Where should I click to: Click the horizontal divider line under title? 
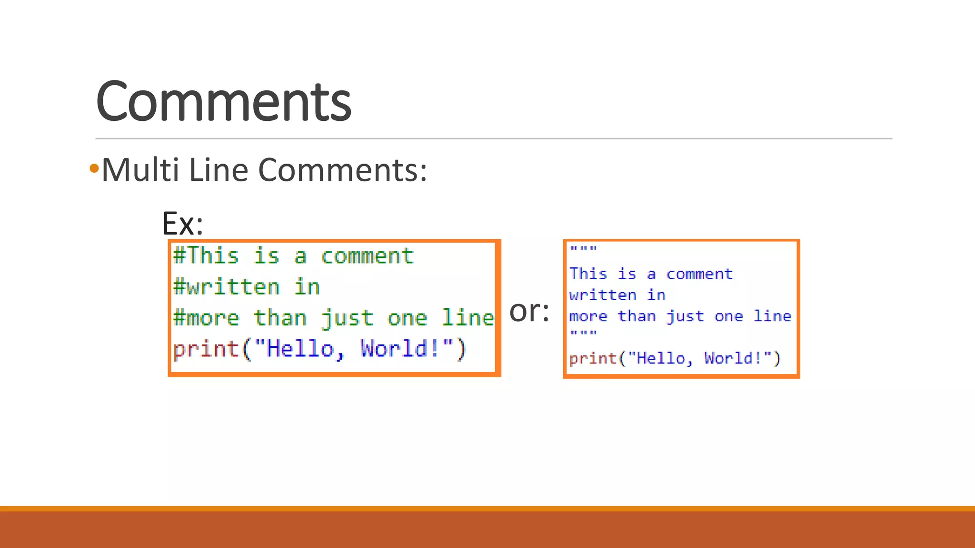point(493,139)
